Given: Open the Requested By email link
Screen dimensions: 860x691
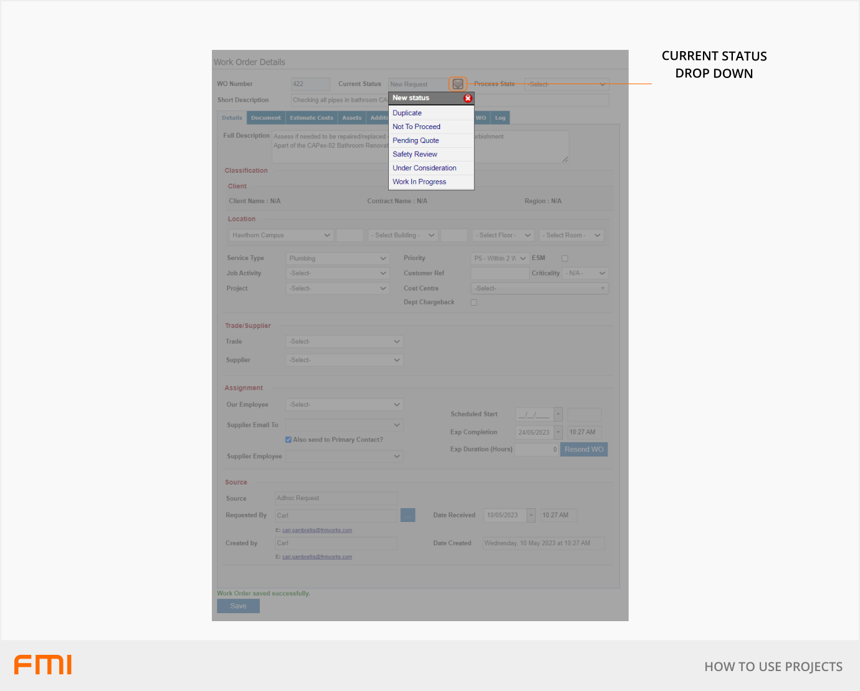Looking at the screenshot, I should (317, 531).
